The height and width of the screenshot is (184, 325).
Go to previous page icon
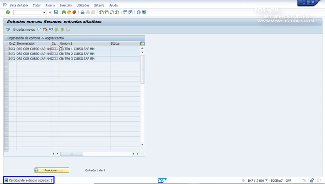click(106, 13)
